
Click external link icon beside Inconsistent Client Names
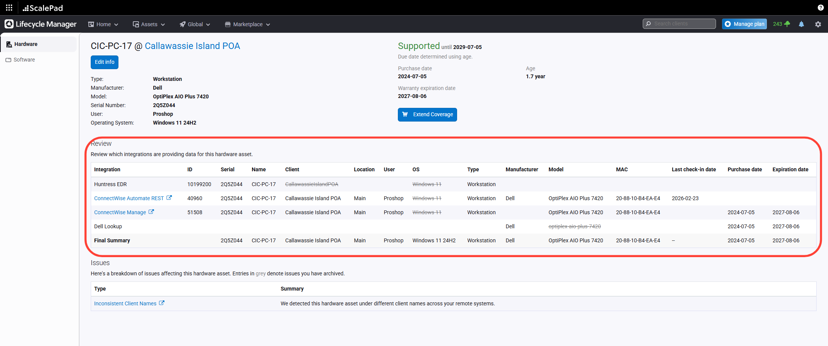point(162,303)
